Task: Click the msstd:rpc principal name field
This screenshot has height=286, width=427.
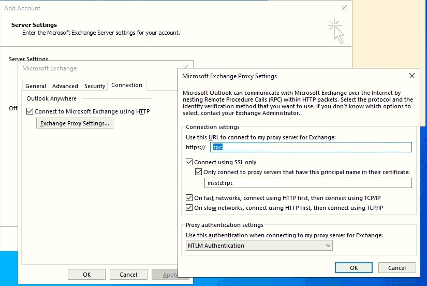Action: (308, 183)
